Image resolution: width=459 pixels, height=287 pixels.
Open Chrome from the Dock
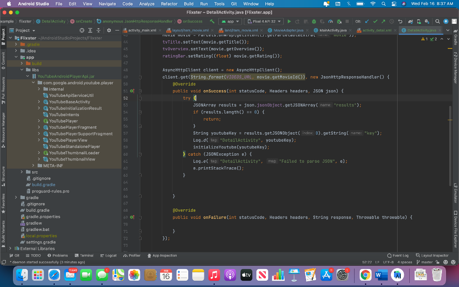coord(365,275)
